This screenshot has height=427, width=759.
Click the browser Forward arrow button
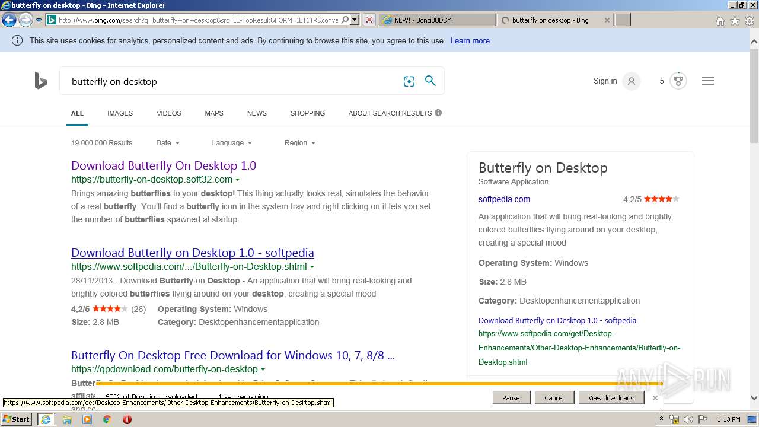point(25,20)
